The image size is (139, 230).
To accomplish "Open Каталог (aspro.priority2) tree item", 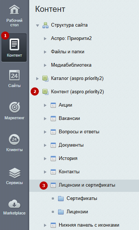I will pyautogui.click(x=77, y=79).
